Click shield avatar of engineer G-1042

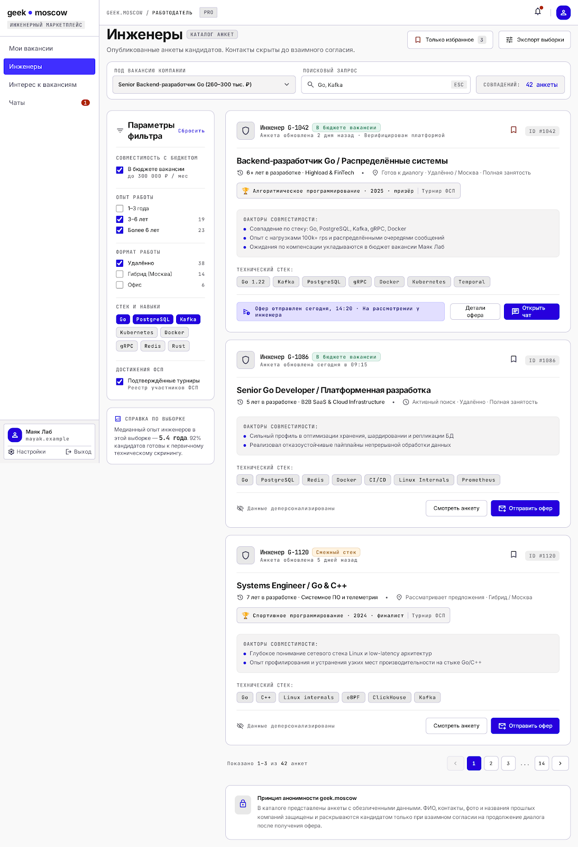coord(245,131)
